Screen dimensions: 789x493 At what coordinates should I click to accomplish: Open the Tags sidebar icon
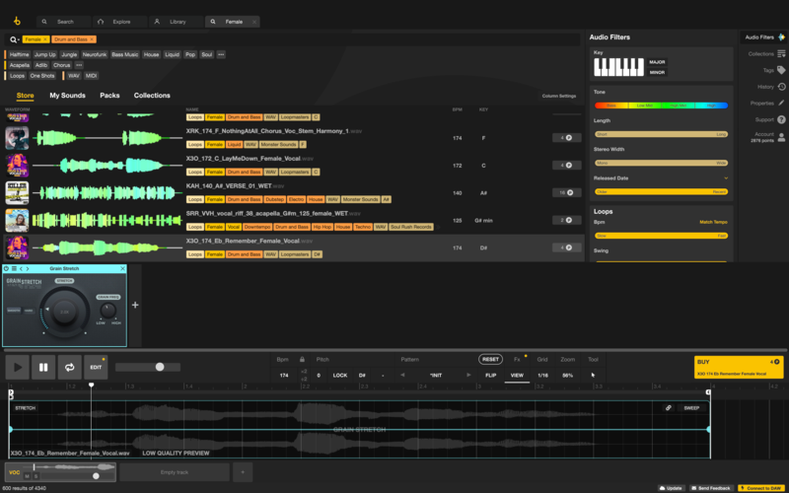click(x=781, y=70)
